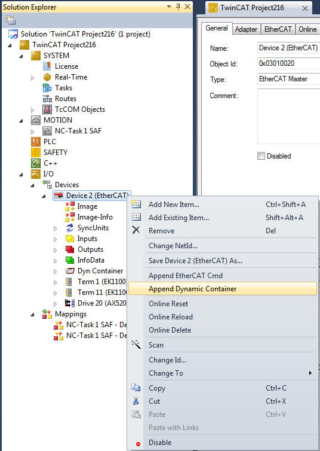Click the Comment text area
Viewport: 320px width, 451px height.
tap(289, 117)
